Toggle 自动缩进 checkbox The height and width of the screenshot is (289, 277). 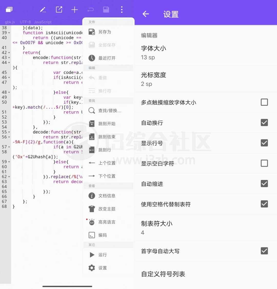(x=264, y=184)
